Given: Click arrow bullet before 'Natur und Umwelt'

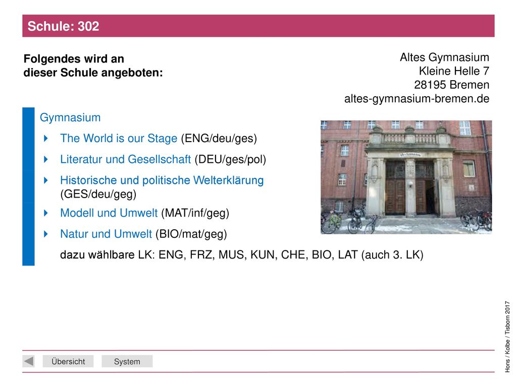Looking at the screenshot, I should click(x=46, y=234).
